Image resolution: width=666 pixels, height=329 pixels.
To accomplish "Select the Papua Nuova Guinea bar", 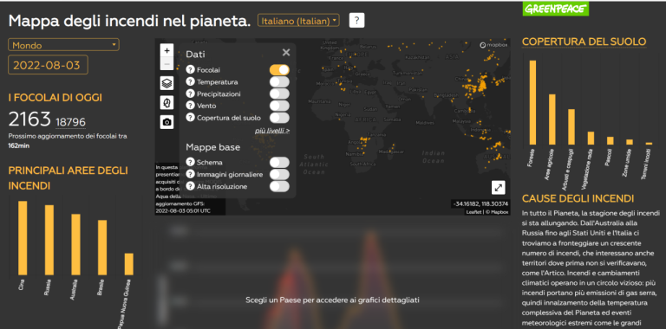I will 128,264.
